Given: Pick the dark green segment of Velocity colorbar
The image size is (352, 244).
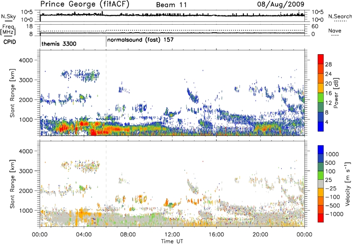Looking at the screenshot, I should click(x=321, y=167).
